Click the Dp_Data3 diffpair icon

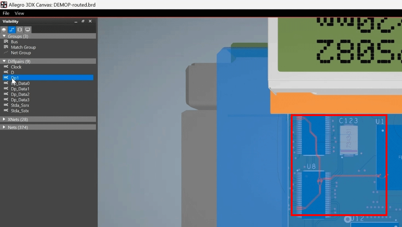pos(6,100)
